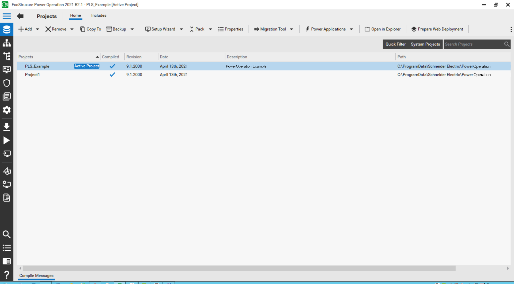This screenshot has width=514, height=284.
Task: Open Help via question mark icon
Action: click(x=7, y=275)
